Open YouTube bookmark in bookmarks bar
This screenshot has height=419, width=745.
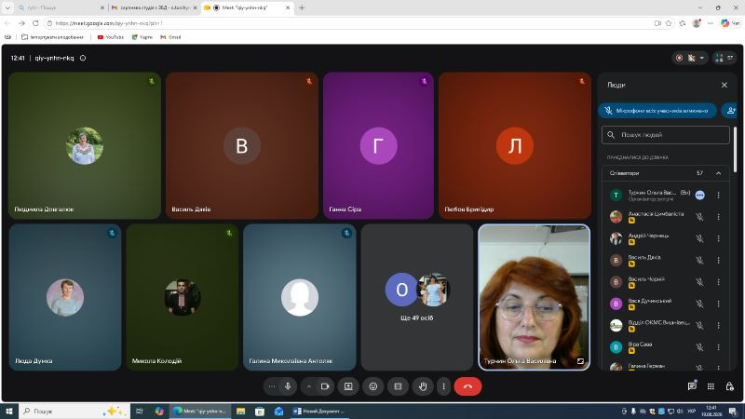pyautogui.click(x=110, y=37)
